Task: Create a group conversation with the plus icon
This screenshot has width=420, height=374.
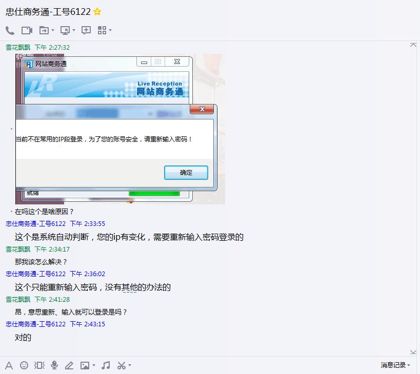Action: point(86,30)
